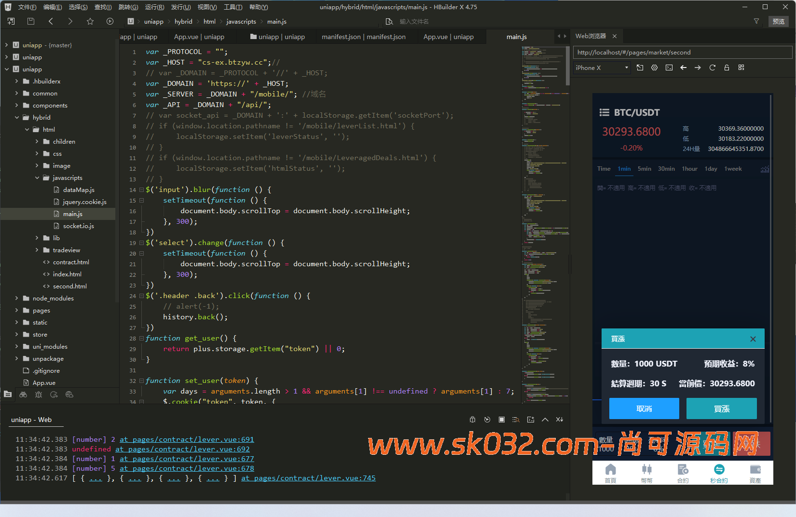Click the filter icon at top right

(x=756, y=21)
